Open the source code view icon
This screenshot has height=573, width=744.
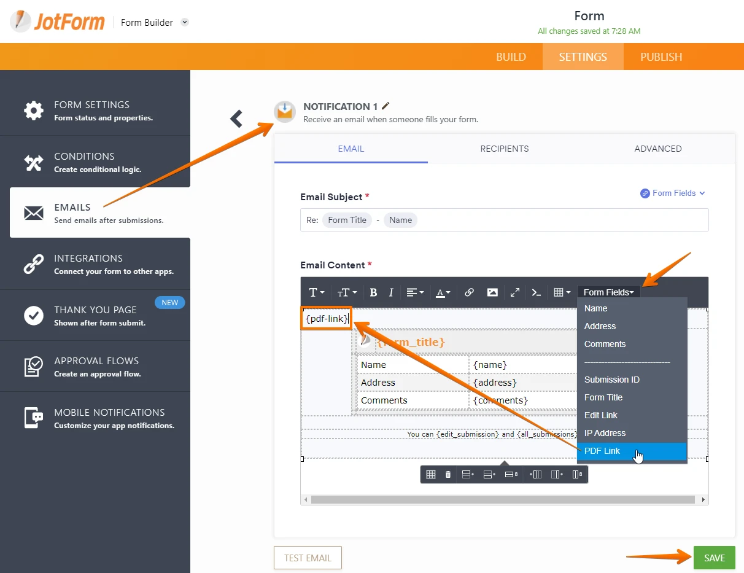click(537, 292)
